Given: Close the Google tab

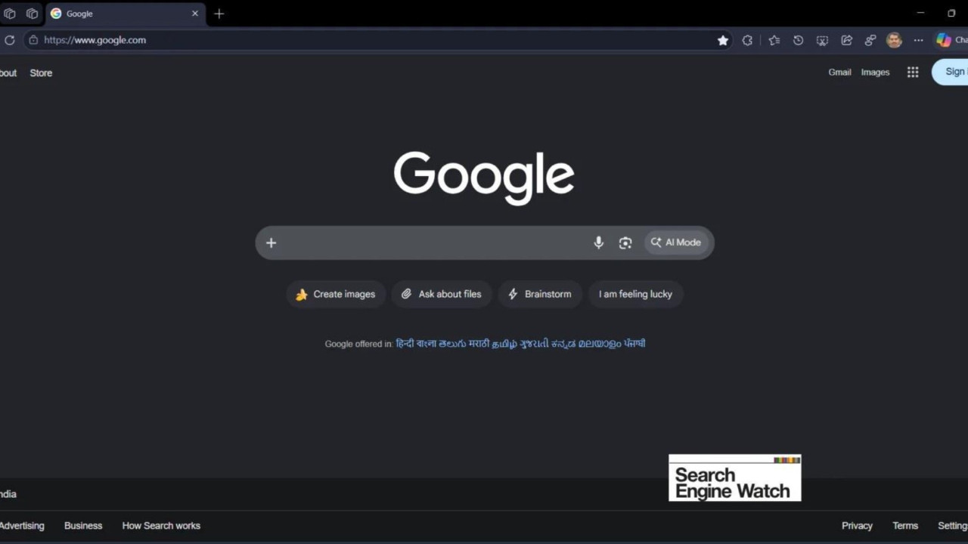Looking at the screenshot, I should (194, 14).
